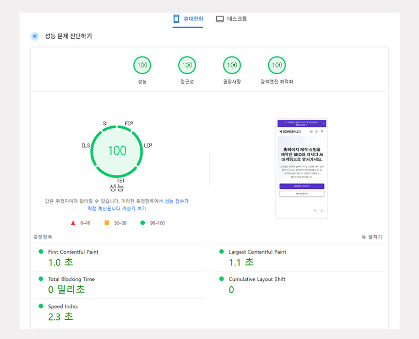Click the large 100 performance gauge
The height and width of the screenshot is (339, 419).
[117, 152]
